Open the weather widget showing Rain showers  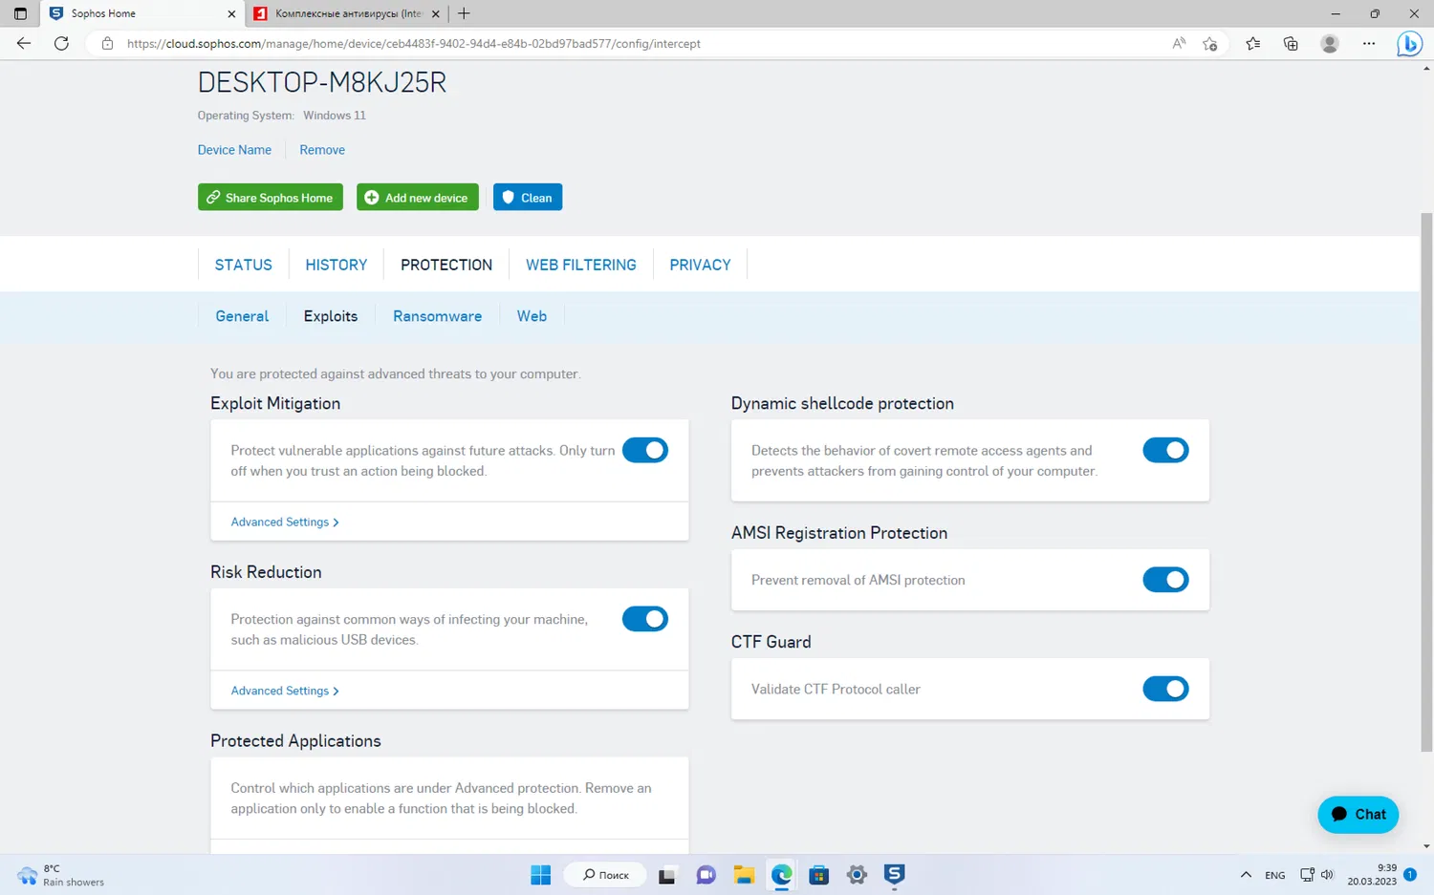pos(60,875)
